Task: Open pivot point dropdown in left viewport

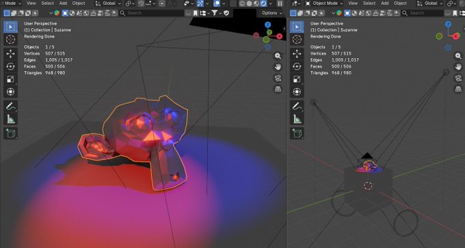Action: point(130,3)
